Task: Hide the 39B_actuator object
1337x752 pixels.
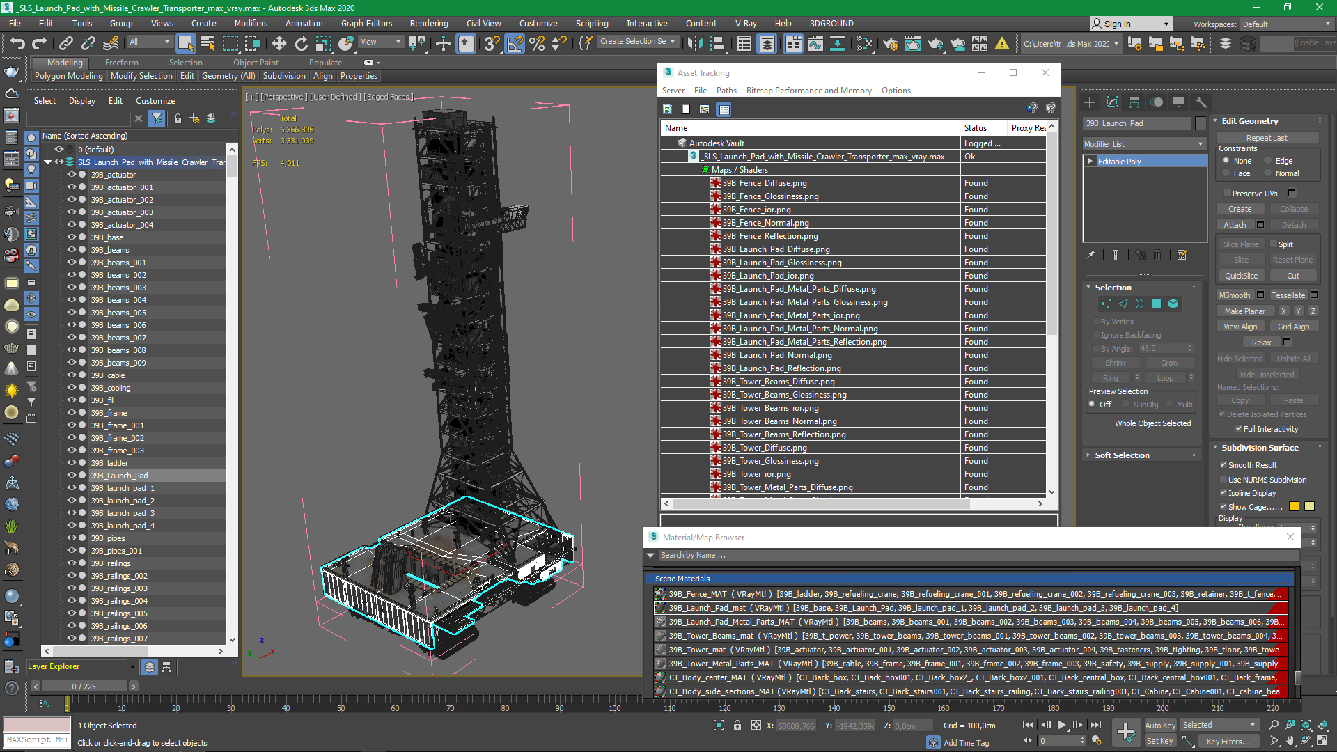Action: (71, 175)
